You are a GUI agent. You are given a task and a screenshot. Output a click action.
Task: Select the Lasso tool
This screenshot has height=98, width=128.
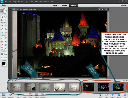pos(2,20)
